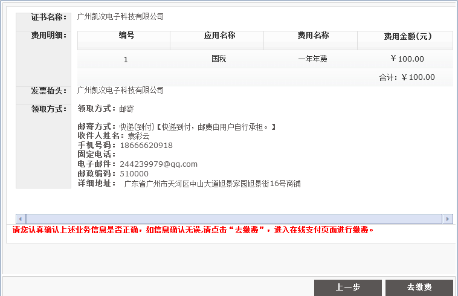Click postal code 510000
The width and height of the screenshot is (458, 296).
pos(134,174)
